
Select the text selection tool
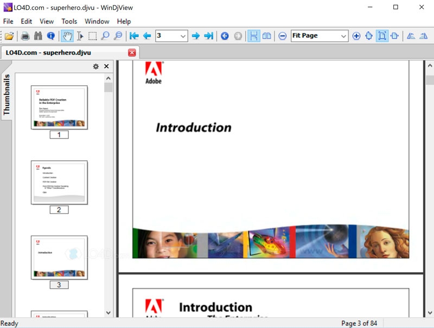click(80, 36)
